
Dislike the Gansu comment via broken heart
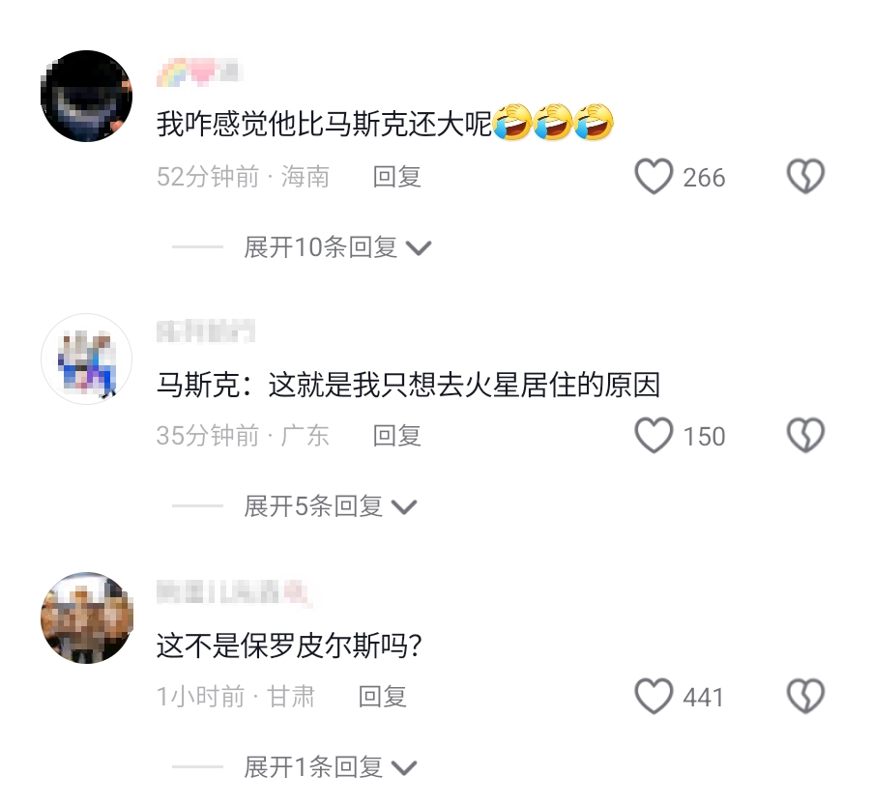coord(805,696)
